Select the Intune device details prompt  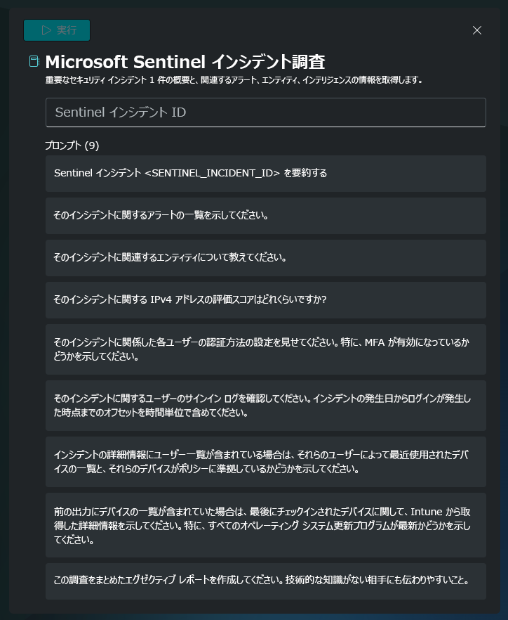pos(266,525)
